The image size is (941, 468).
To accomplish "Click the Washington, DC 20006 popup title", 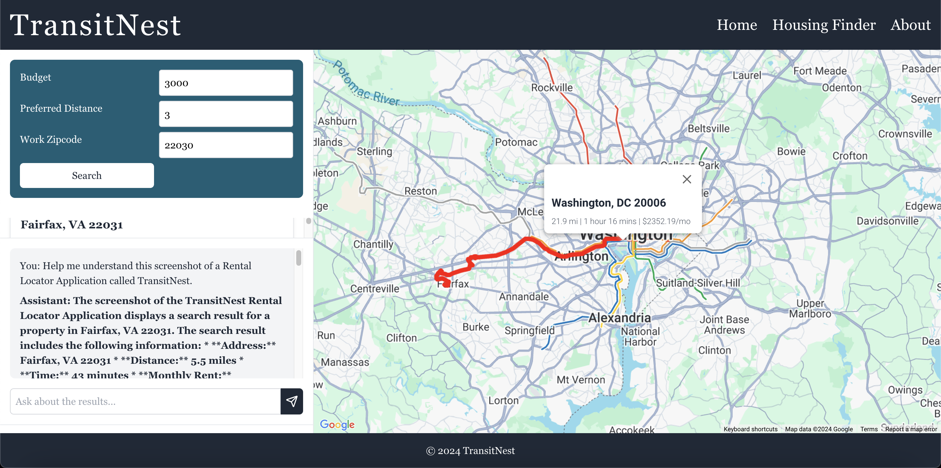I will pos(609,203).
